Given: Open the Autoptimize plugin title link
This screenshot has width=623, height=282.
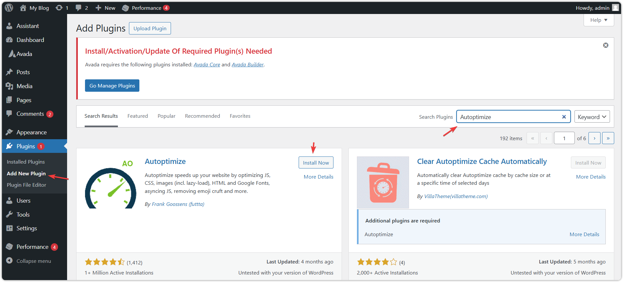Looking at the screenshot, I should [x=165, y=162].
